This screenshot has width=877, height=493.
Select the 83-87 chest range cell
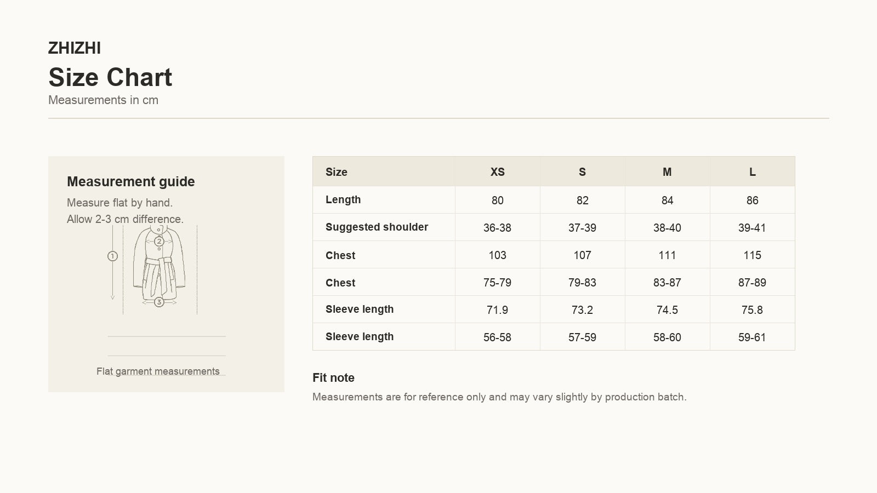click(x=667, y=282)
